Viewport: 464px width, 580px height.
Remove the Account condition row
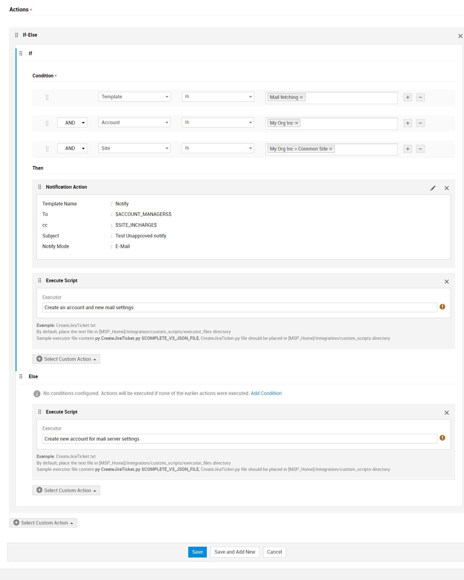(x=420, y=123)
